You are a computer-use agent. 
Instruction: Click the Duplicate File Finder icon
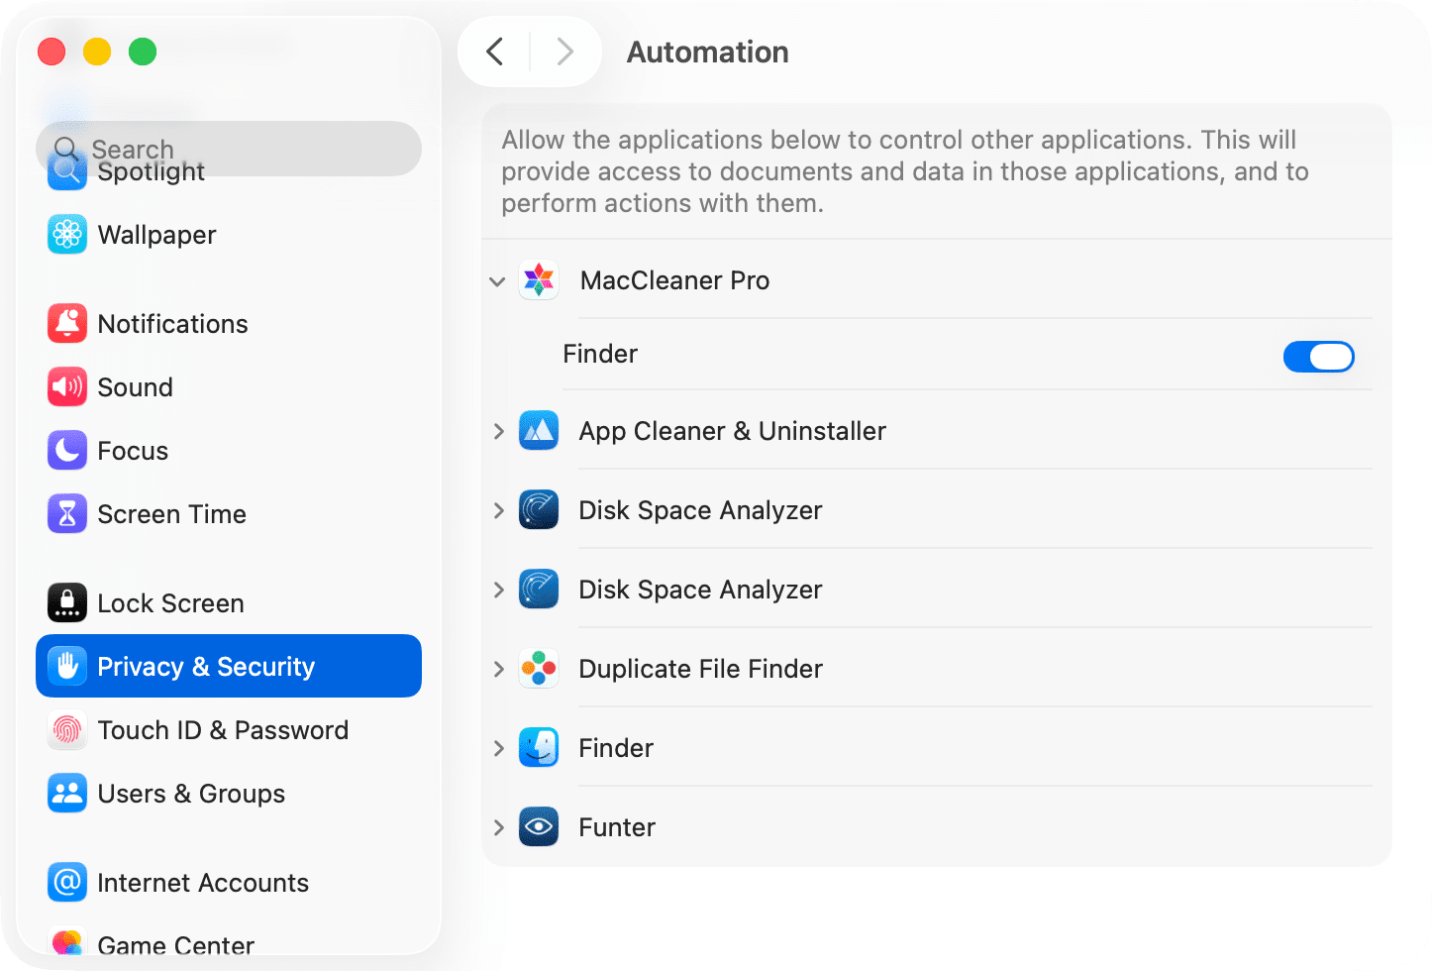(x=539, y=669)
